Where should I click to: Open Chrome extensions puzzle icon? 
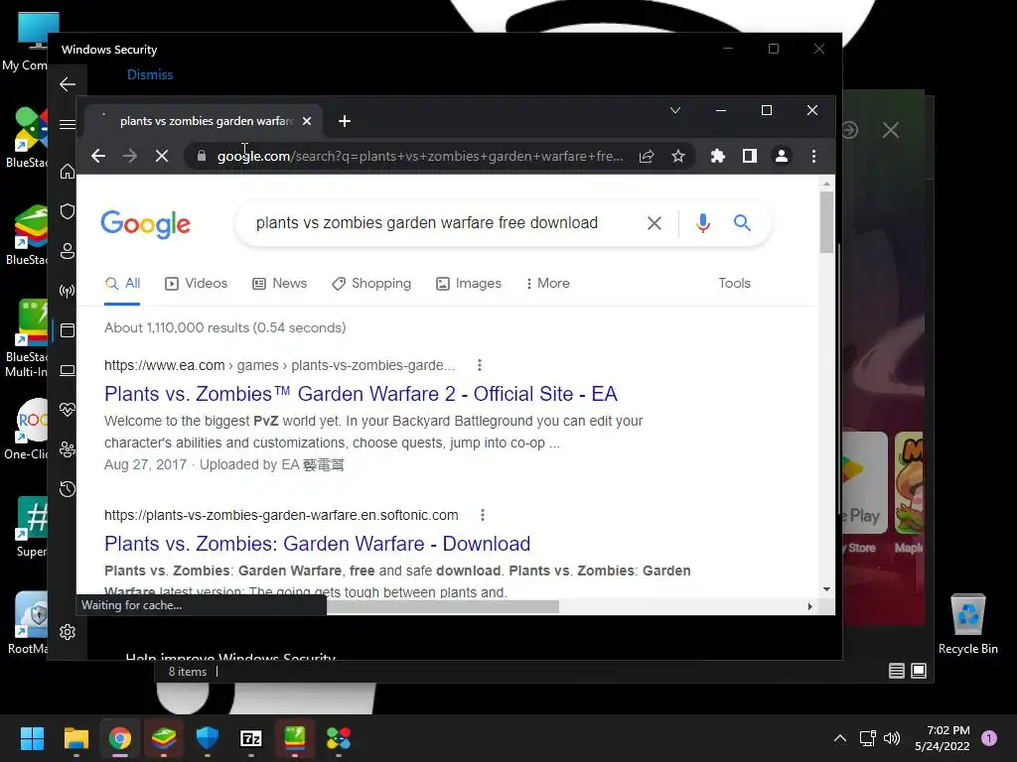click(717, 156)
